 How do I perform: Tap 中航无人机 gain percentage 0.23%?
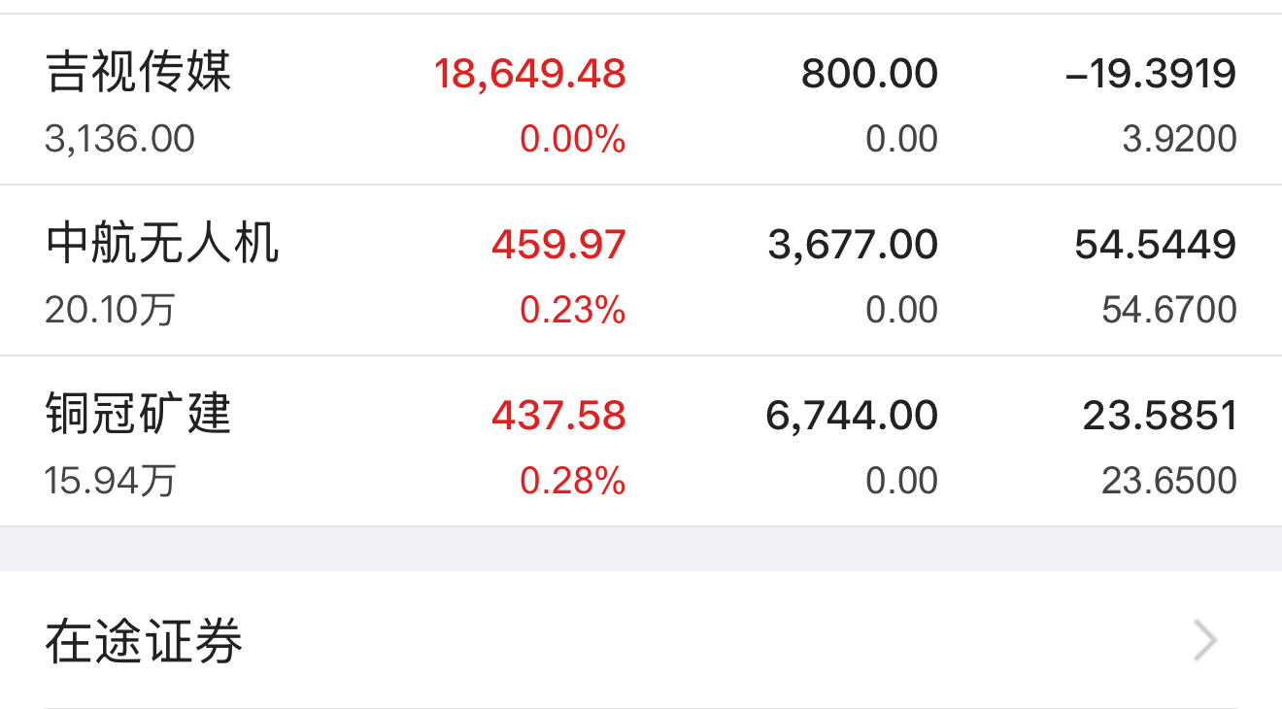[x=573, y=310]
